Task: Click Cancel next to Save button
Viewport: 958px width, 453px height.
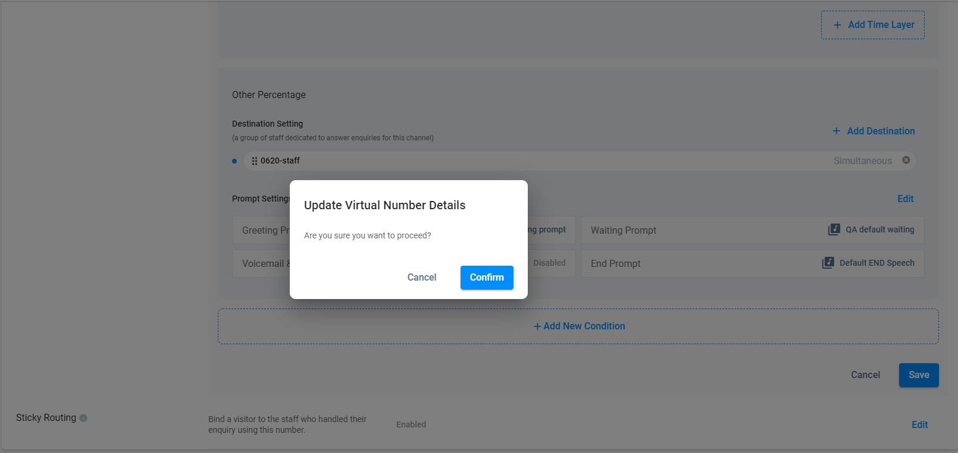Action: [x=865, y=375]
